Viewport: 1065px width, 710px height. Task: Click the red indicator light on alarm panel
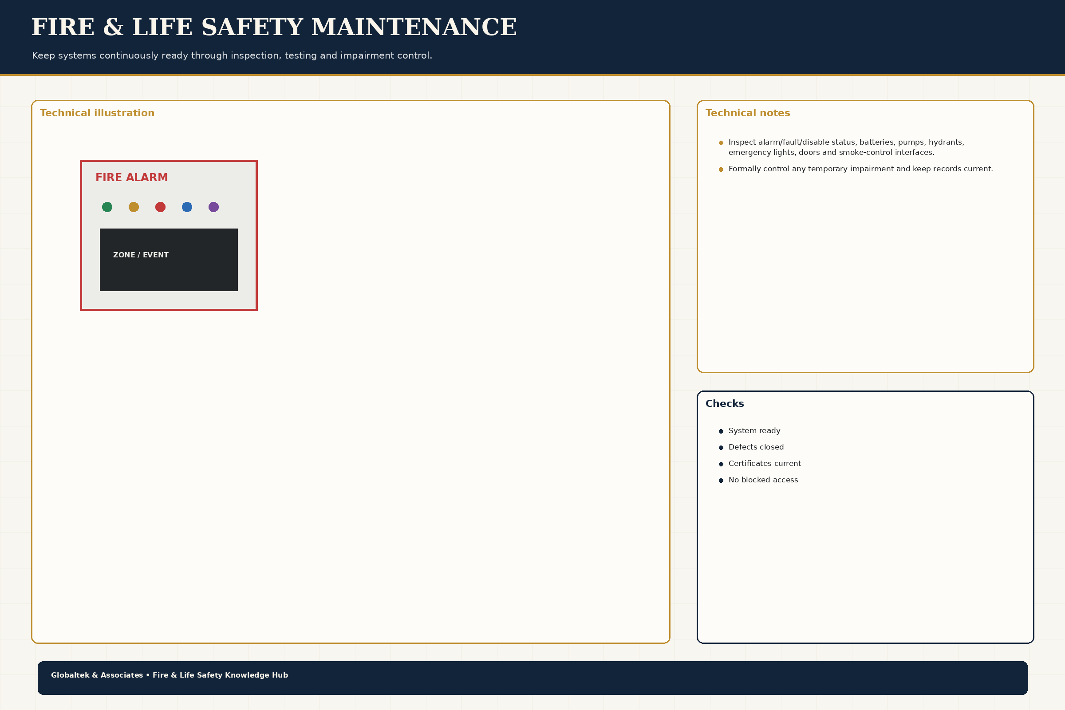160,207
